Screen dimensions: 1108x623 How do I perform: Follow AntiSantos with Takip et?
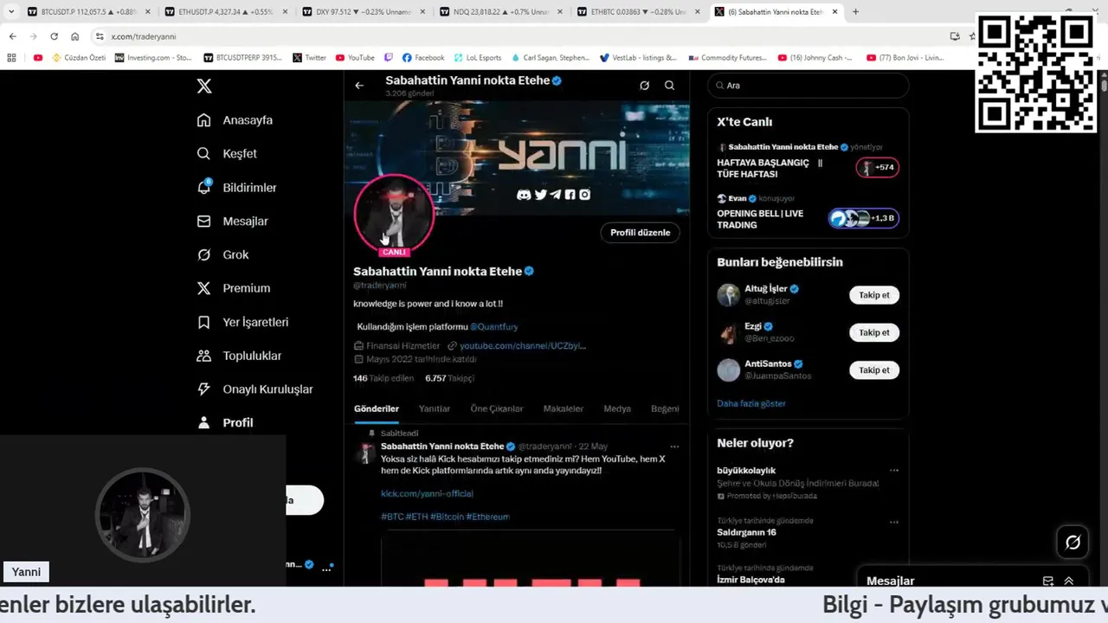tap(874, 370)
